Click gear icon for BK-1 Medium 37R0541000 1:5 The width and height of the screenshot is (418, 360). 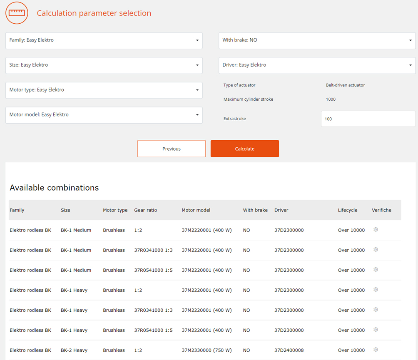376,270
